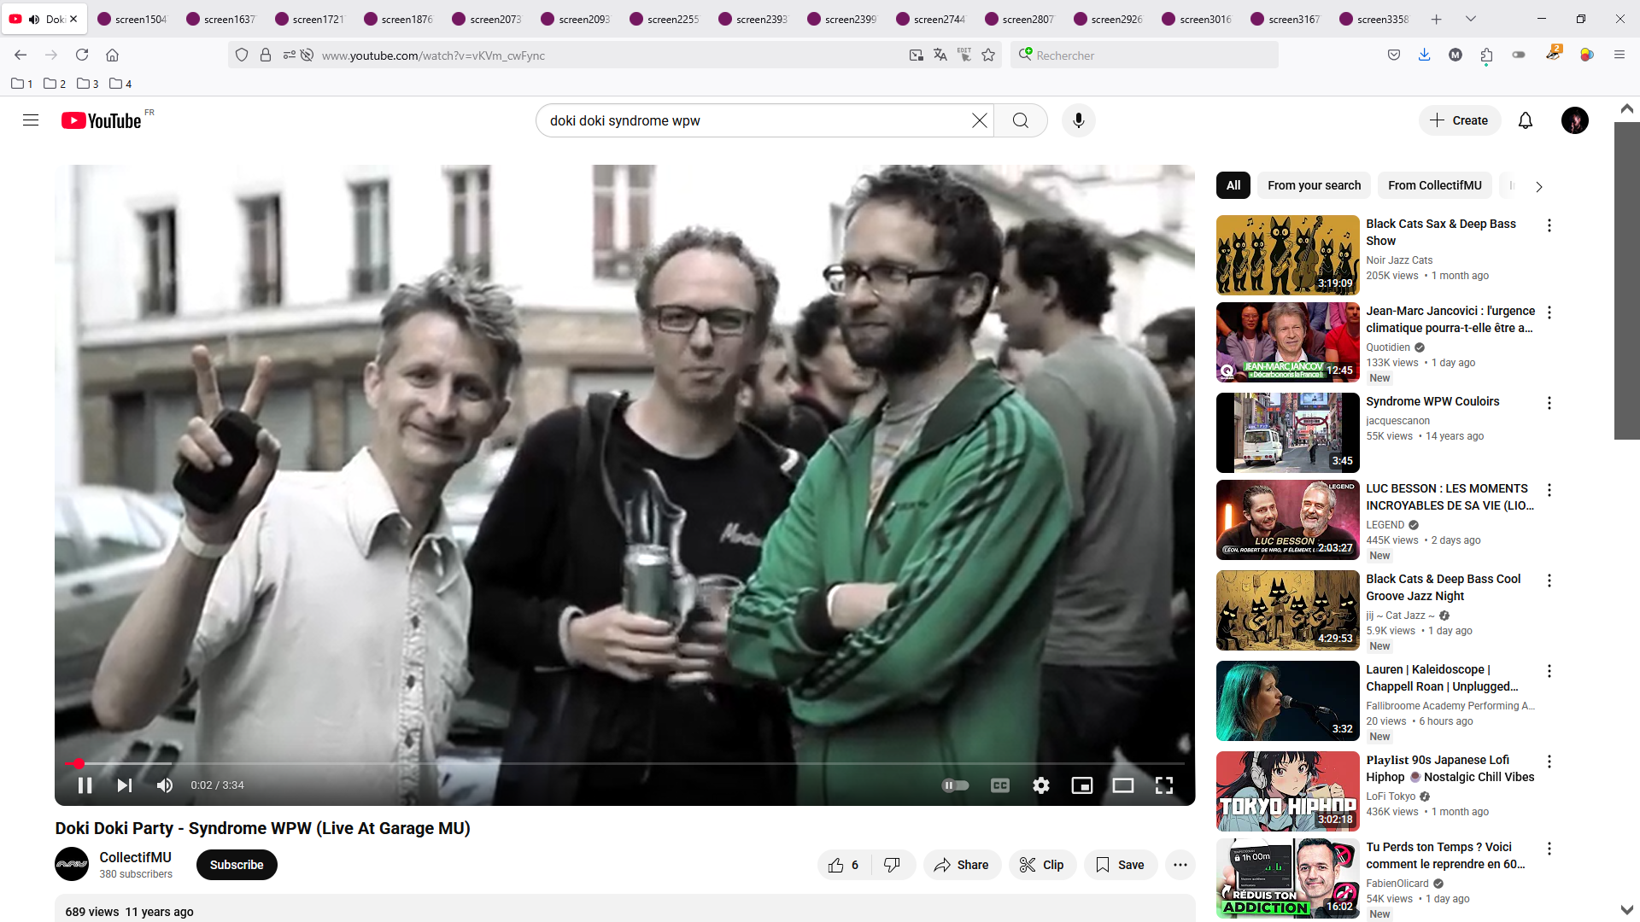Enter fullscreen mode on video player
1640x922 pixels.
(x=1163, y=785)
